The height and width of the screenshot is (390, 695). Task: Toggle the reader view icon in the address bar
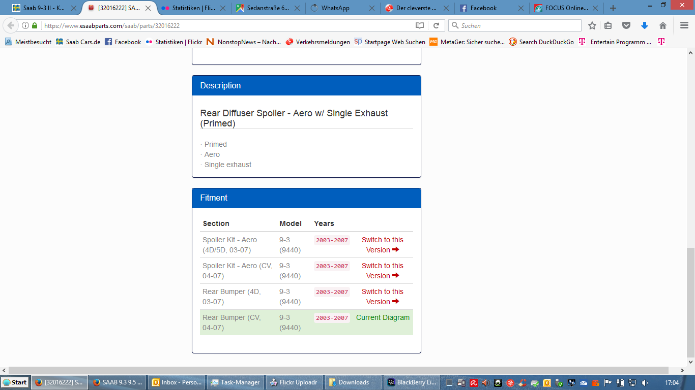coord(419,25)
